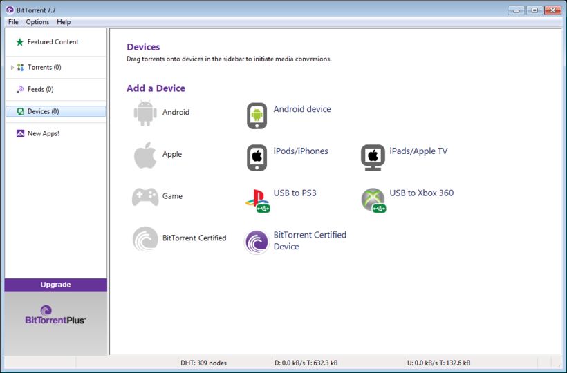Image resolution: width=567 pixels, height=373 pixels.
Task: Click the Android category label
Action: (x=176, y=112)
